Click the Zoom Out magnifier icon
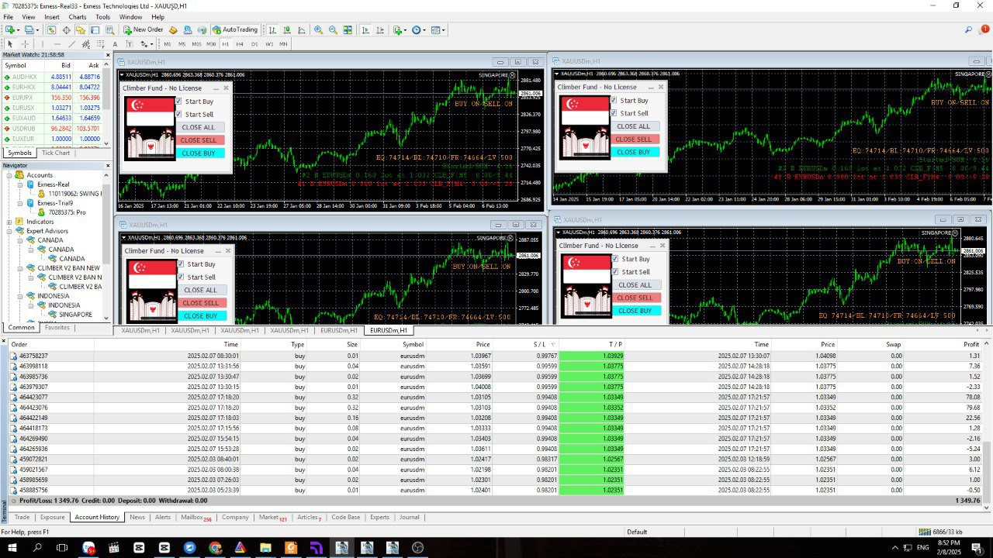 tap(333, 30)
